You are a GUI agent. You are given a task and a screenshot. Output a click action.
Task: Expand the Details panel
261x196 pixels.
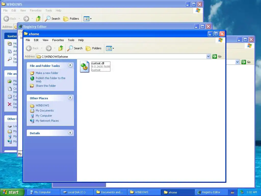tap(70, 133)
